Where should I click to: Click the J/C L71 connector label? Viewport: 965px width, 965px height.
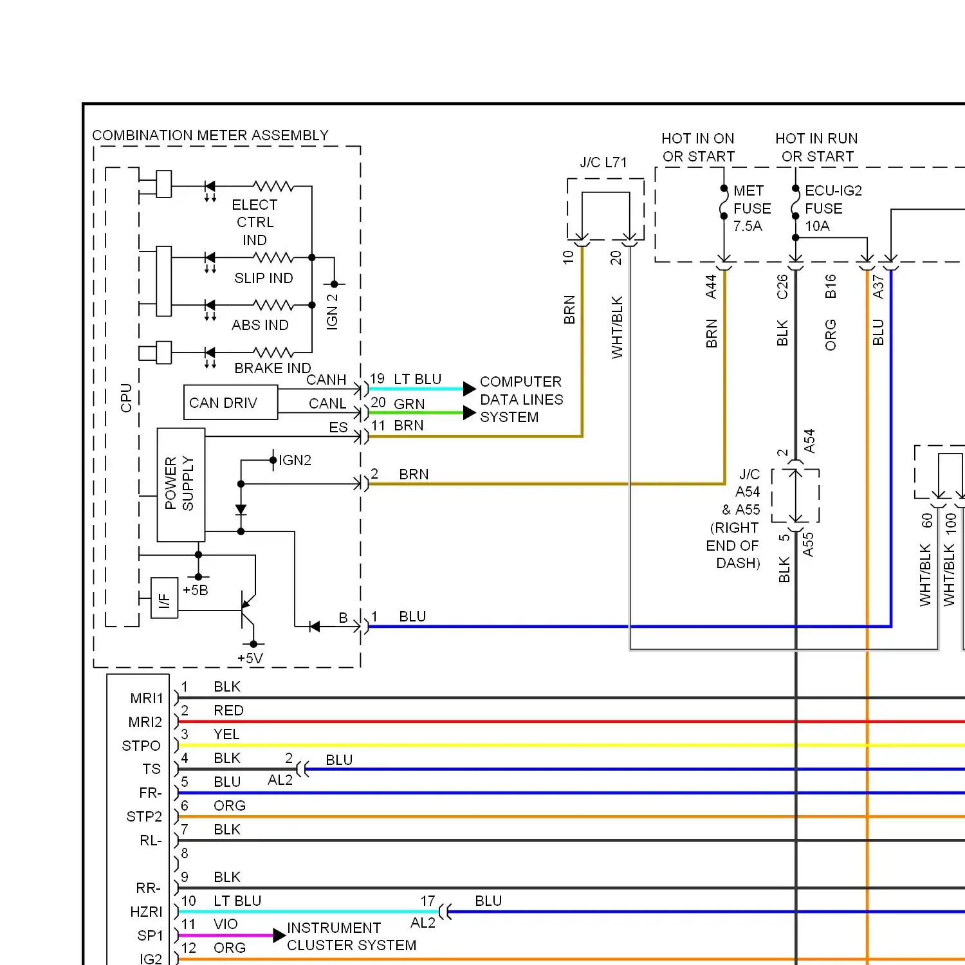tap(603, 162)
